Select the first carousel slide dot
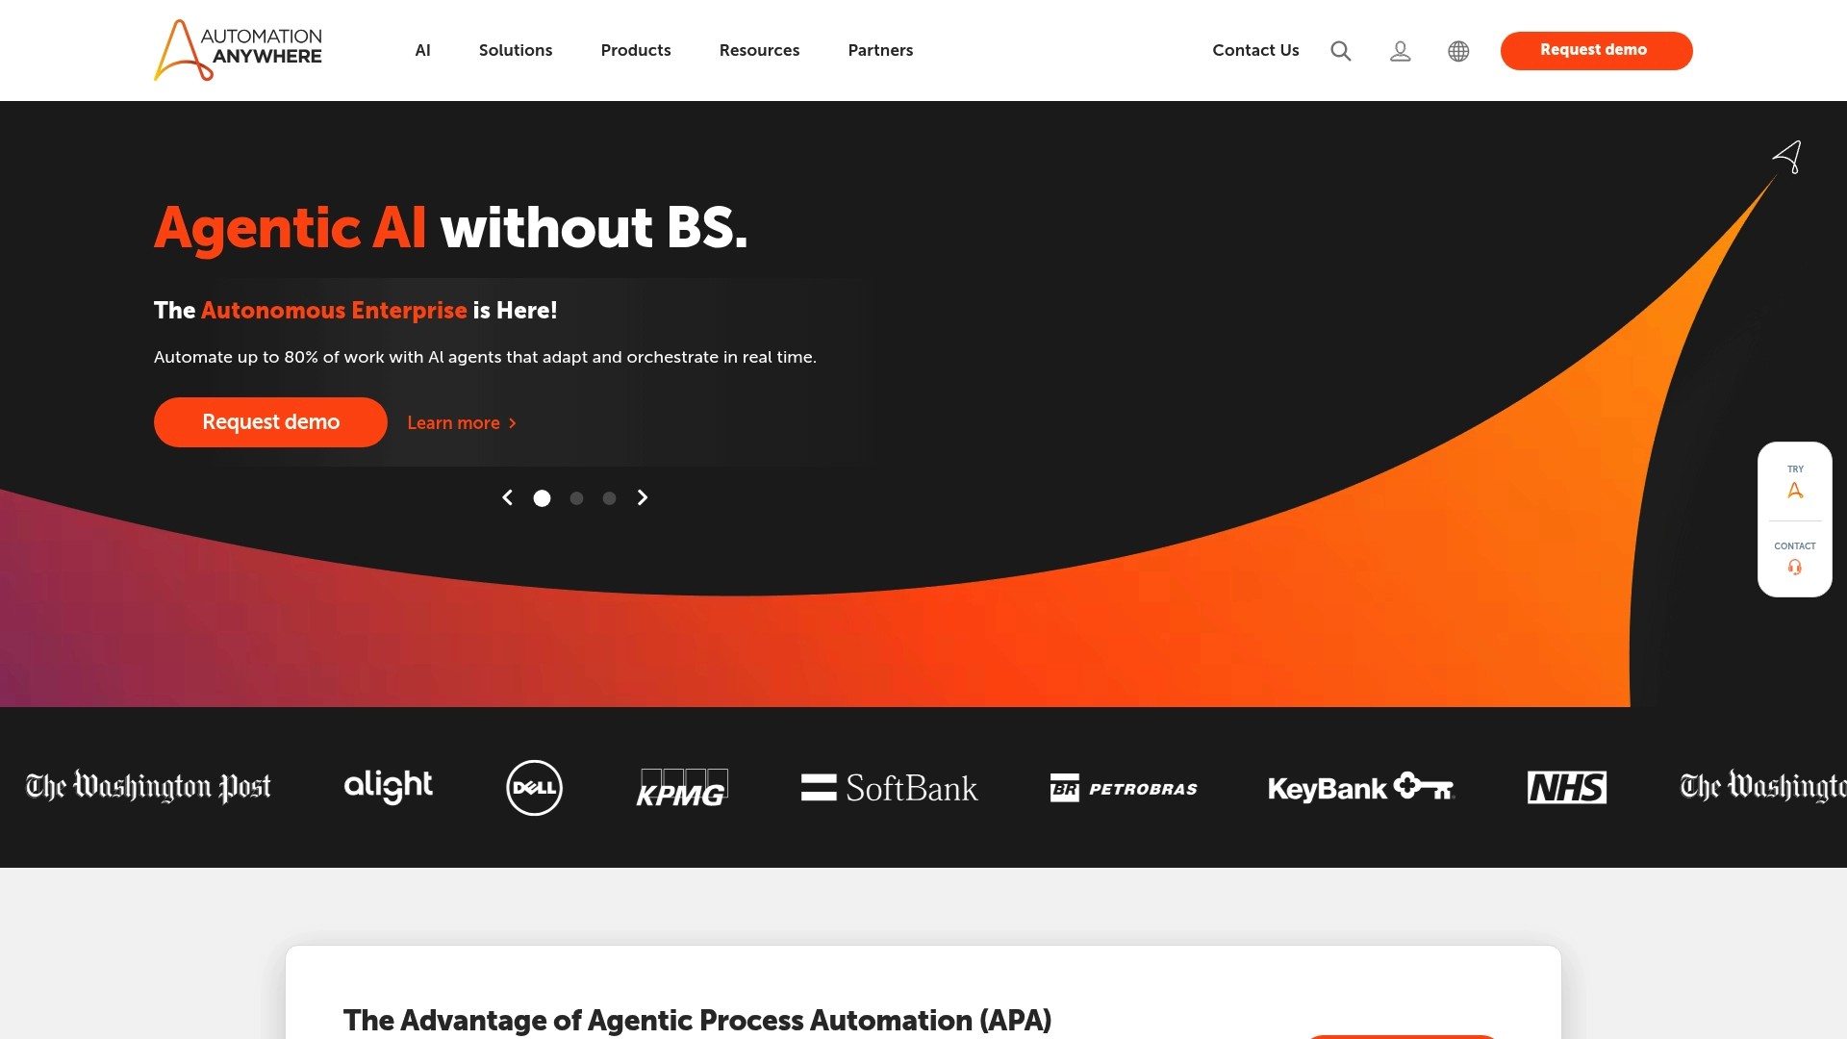1847x1039 pixels. coord(542,498)
